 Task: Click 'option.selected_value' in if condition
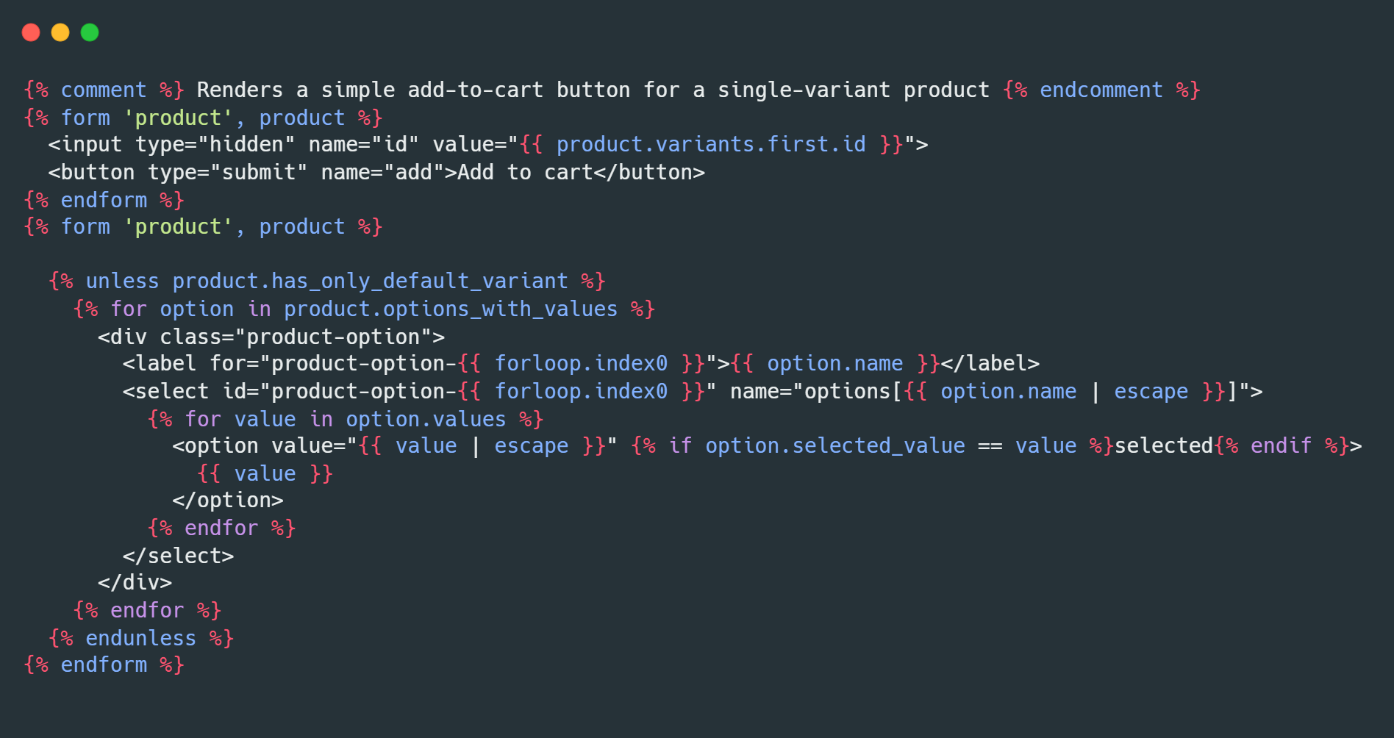(x=834, y=445)
